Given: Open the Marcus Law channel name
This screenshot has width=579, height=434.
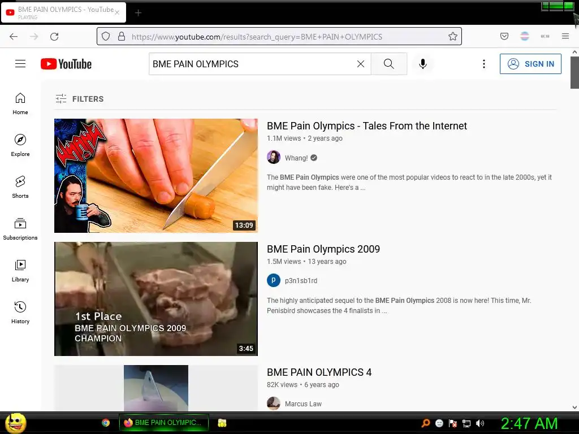Looking at the screenshot, I should click(x=303, y=403).
